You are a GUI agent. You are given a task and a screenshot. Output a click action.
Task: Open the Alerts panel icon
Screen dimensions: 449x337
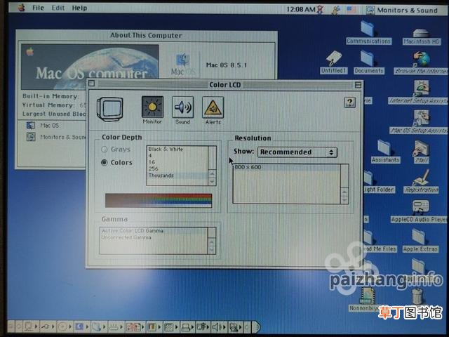(213, 107)
